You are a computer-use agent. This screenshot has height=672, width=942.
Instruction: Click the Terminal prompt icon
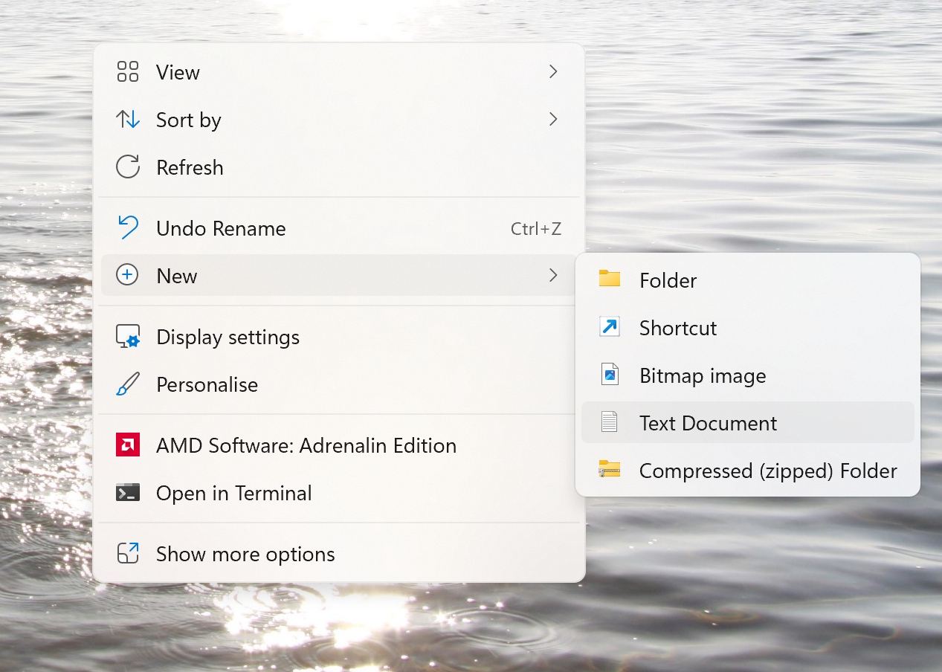[x=128, y=493]
